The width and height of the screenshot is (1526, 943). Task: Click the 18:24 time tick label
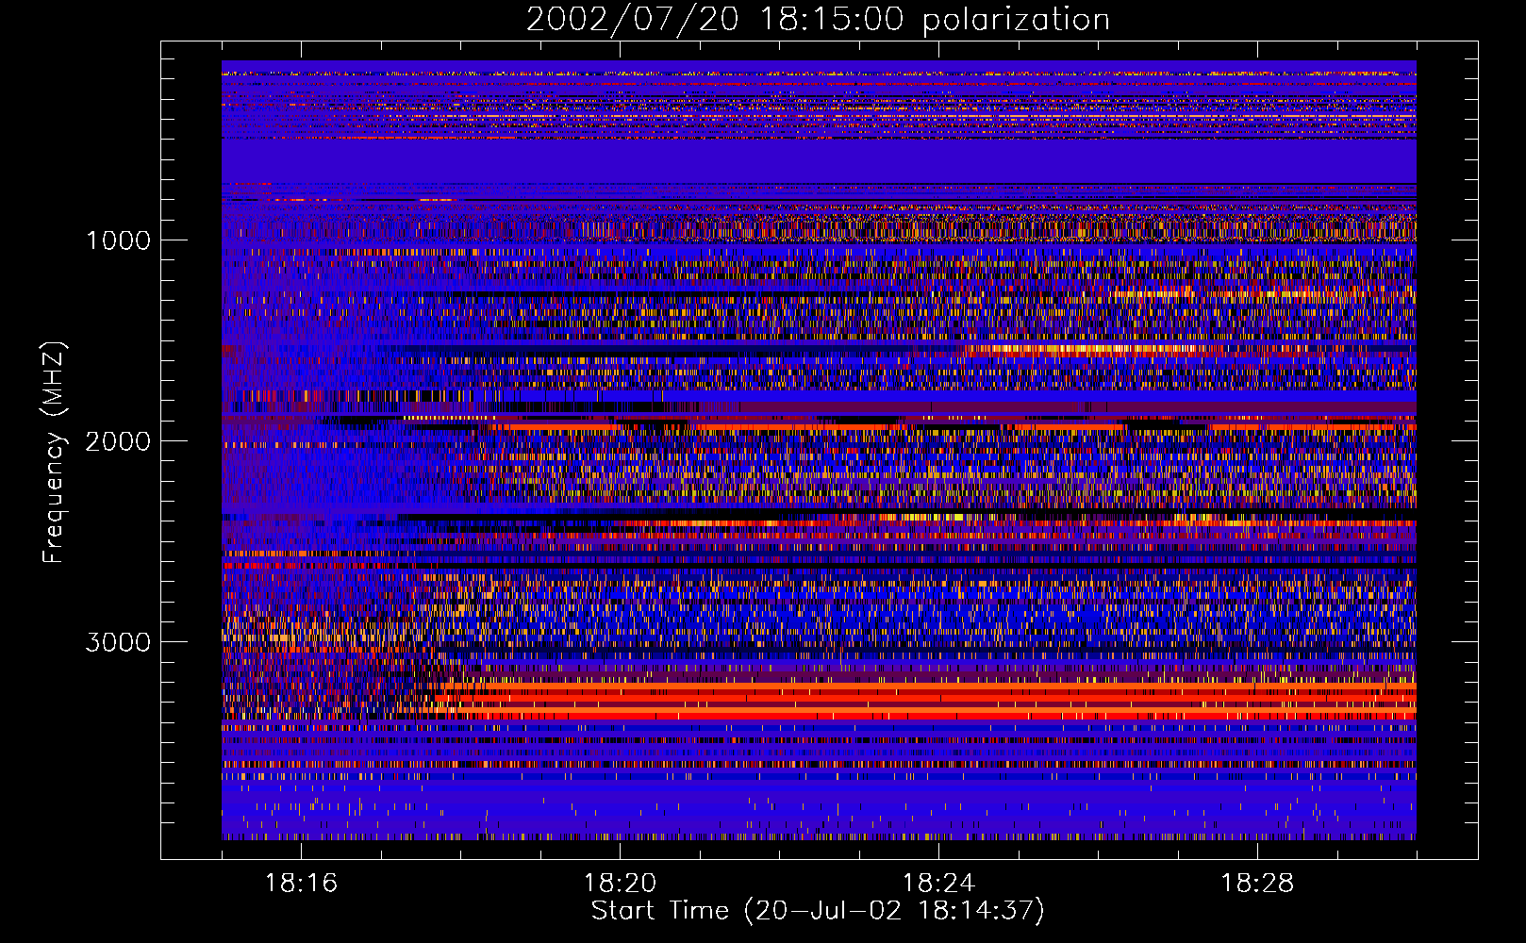tap(938, 883)
